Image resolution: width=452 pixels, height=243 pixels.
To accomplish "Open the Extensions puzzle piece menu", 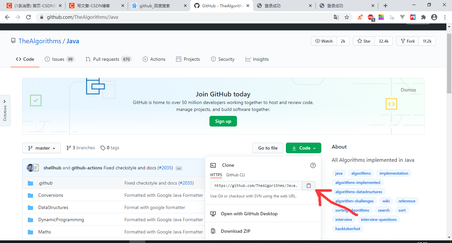I will tap(424, 17).
